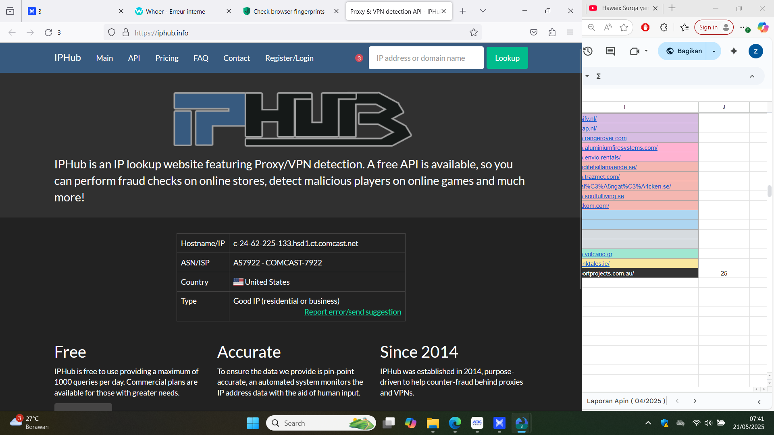The image size is (774, 435).
Task: Click the red notification badge showing 3 on IPHub
Action: (359, 58)
